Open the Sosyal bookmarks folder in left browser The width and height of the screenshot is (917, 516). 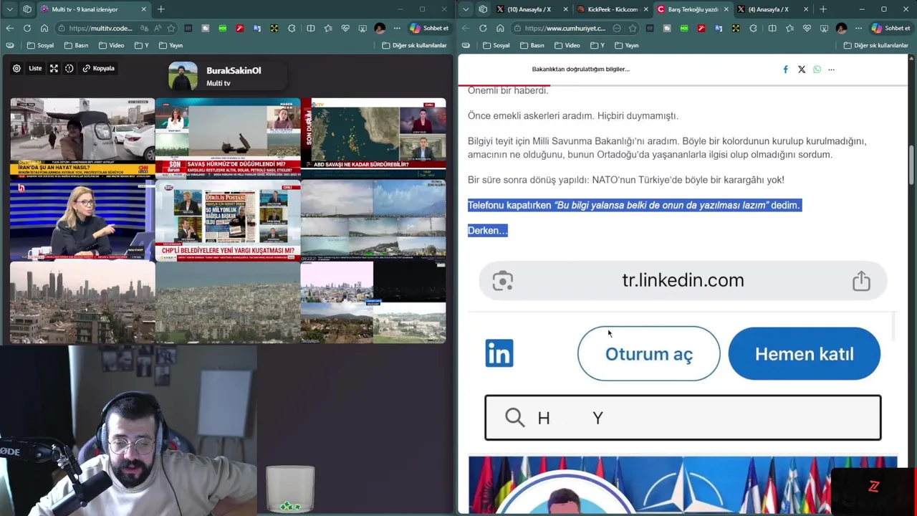tap(40, 45)
